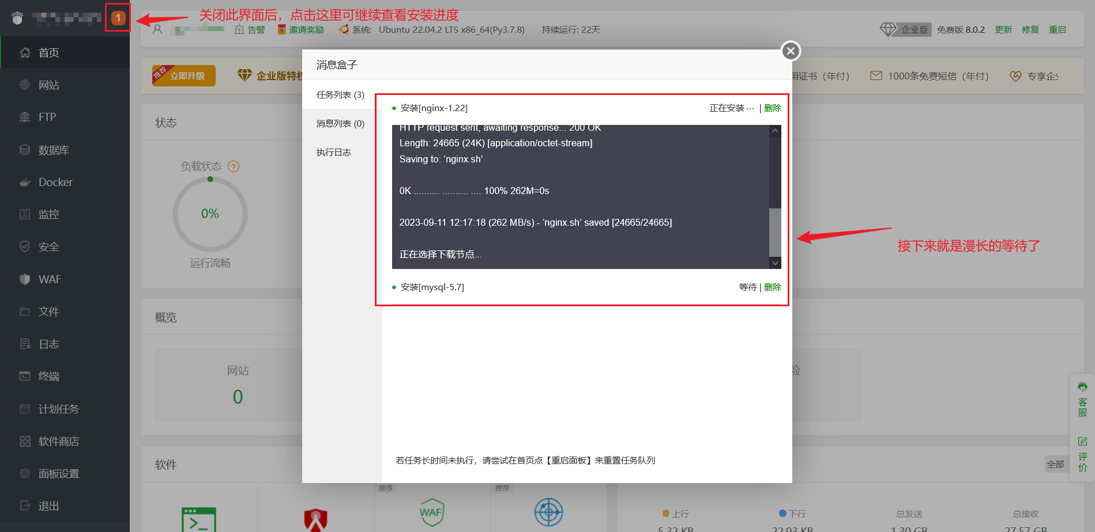Open the 客服 customer service widget
The width and height of the screenshot is (1095, 532).
(1082, 400)
